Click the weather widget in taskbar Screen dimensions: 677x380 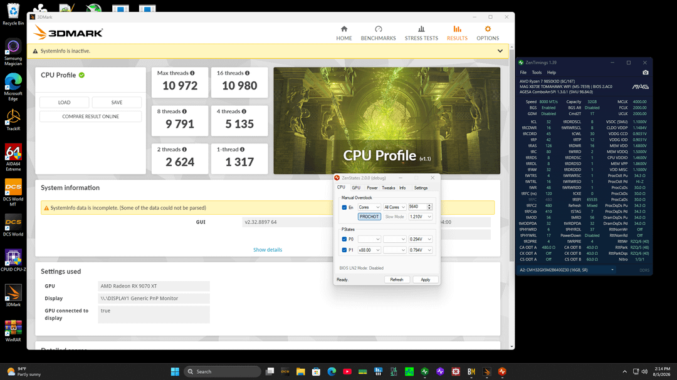[x=24, y=371]
